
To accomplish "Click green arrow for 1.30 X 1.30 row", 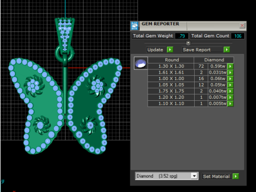I will [230, 66].
